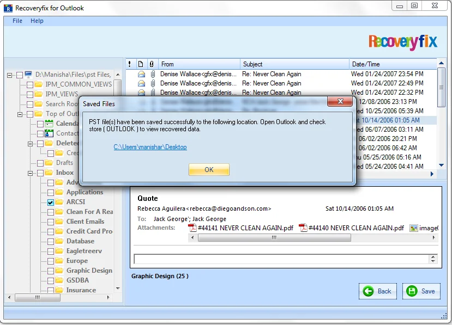Click the empty message body text field
Screen dimensions: 452x325
tap(282, 259)
